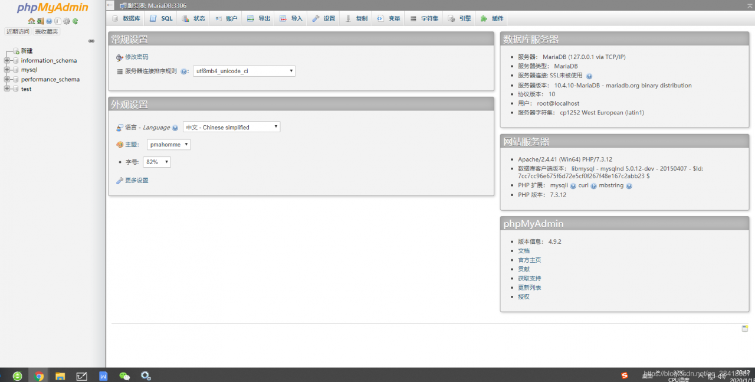The height and width of the screenshot is (382, 755).
Task: Open the 设置 tab
Action: click(x=323, y=18)
